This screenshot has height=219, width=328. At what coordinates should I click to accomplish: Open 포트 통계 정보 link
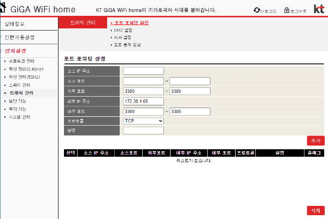click(x=127, y=44)
